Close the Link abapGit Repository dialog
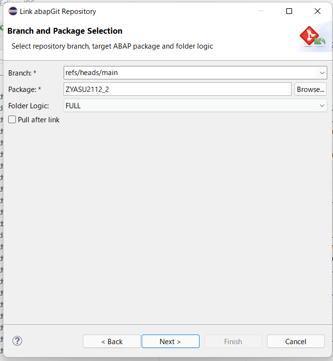The width and height of the screenshot is (333, 361). (x=318, y=11)
